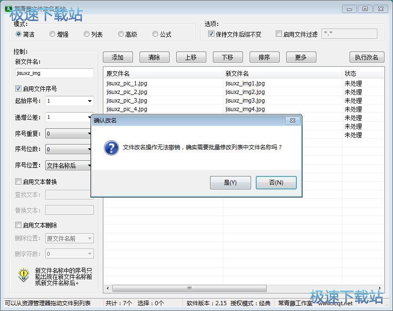Enable 启用文件过滤 checkbox
393x311 pixels.
point(279,34)
